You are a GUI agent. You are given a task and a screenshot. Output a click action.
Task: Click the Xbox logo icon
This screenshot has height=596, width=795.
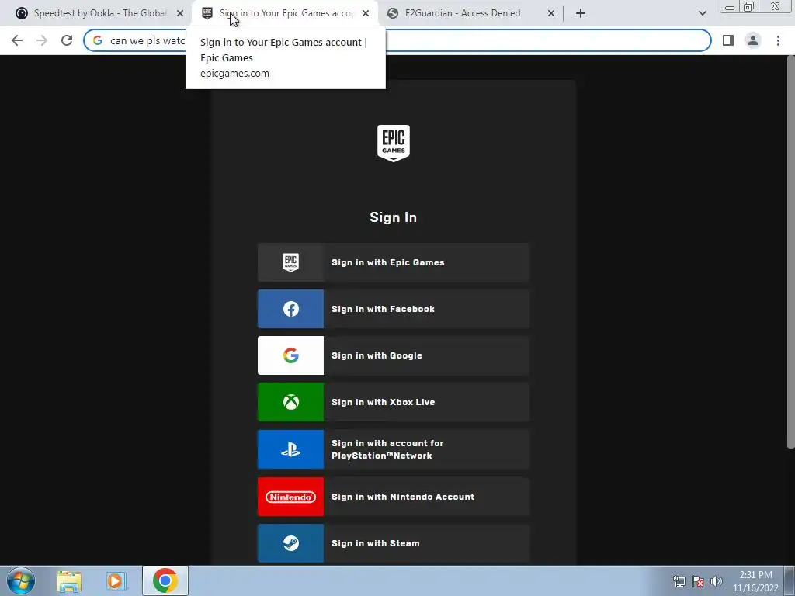click(290, 403)
